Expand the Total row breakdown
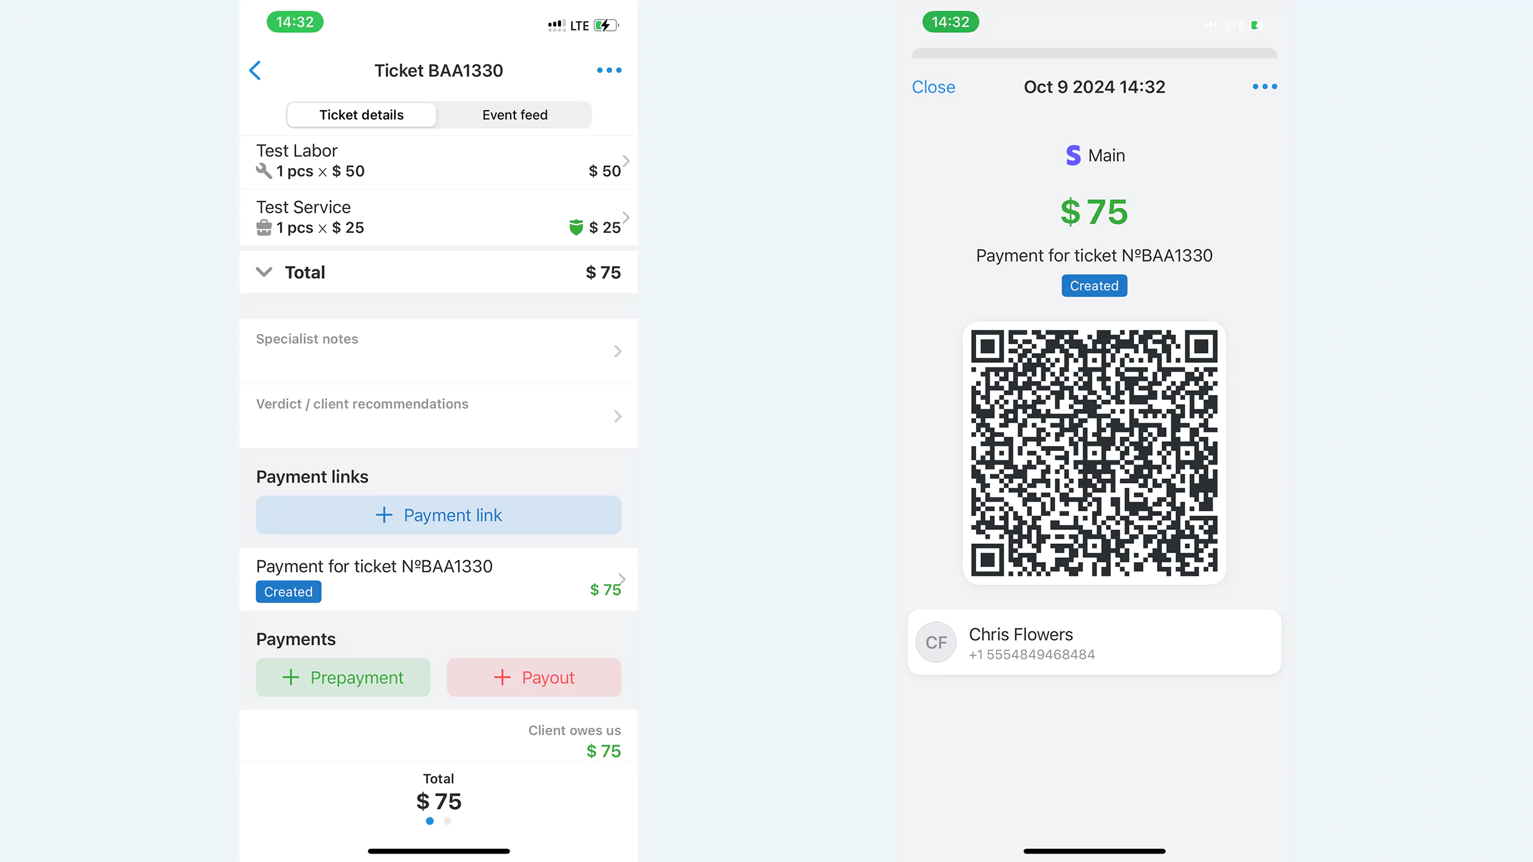The height and width of the screenshot is (862, 1533). 263,272
